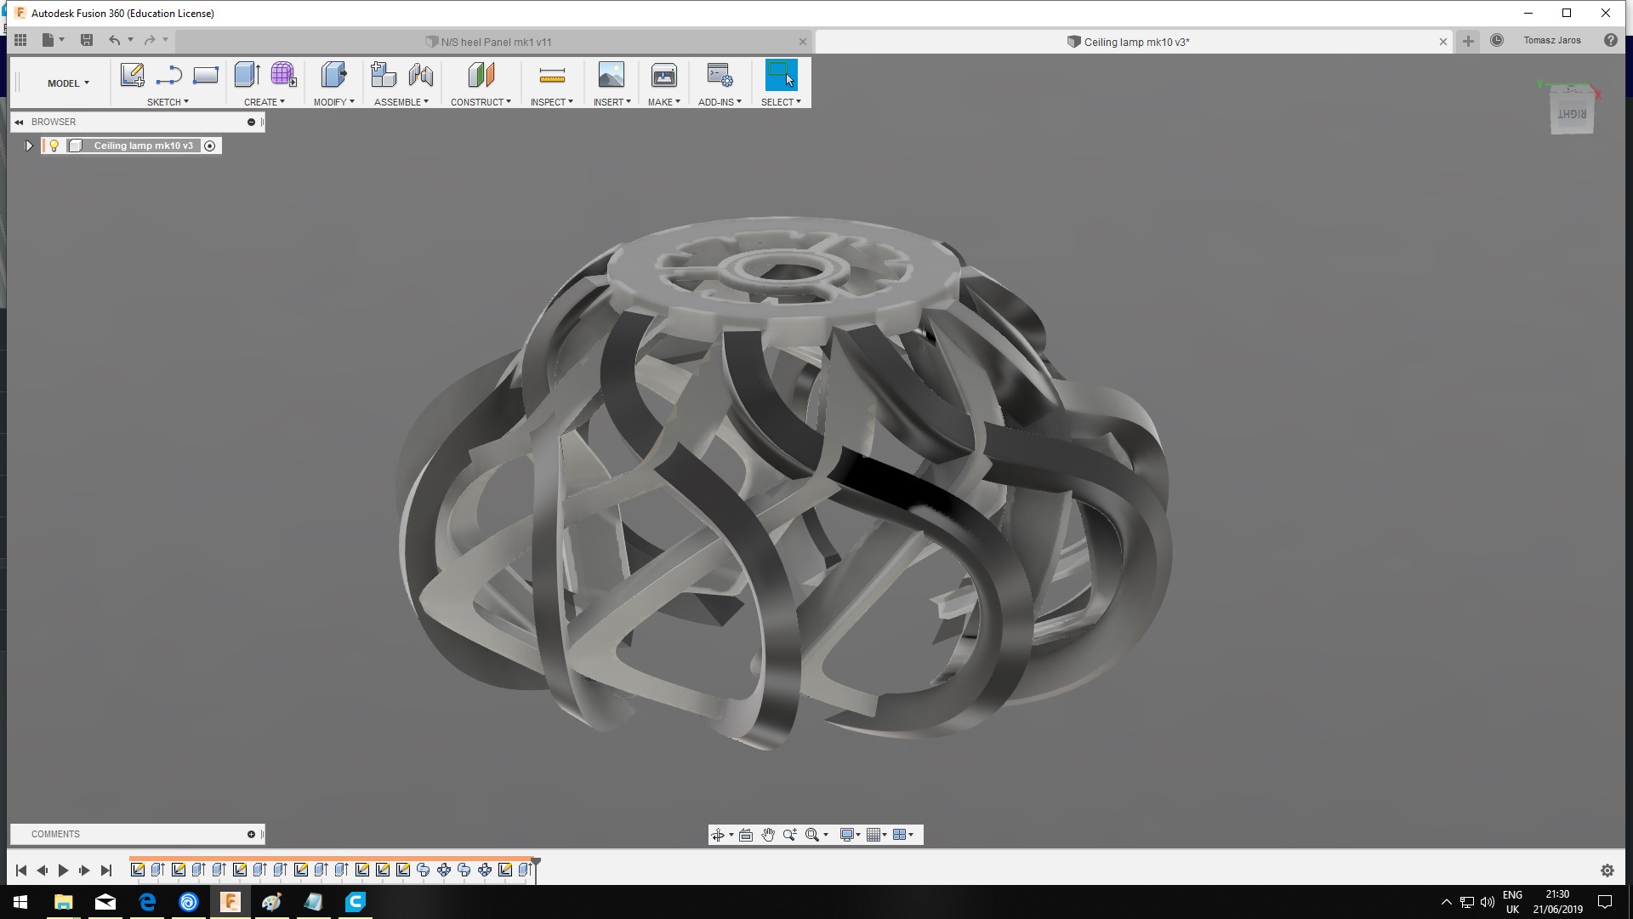Click the ViewCube RIGHT face
1633x919 pixels.
[x=1572, y=114]
